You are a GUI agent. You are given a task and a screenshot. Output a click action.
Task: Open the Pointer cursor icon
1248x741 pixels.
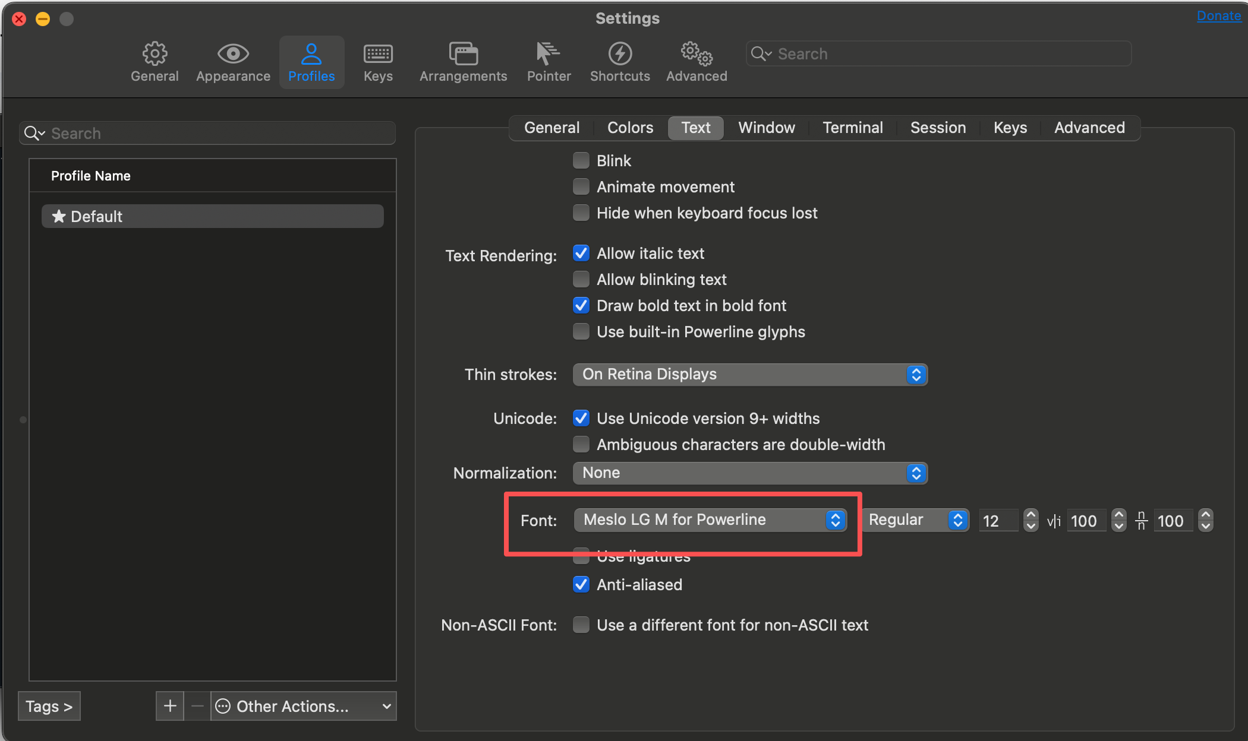click(548, 54)
